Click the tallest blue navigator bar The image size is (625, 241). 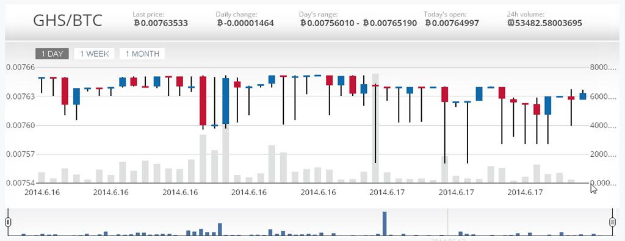point(385,223)
